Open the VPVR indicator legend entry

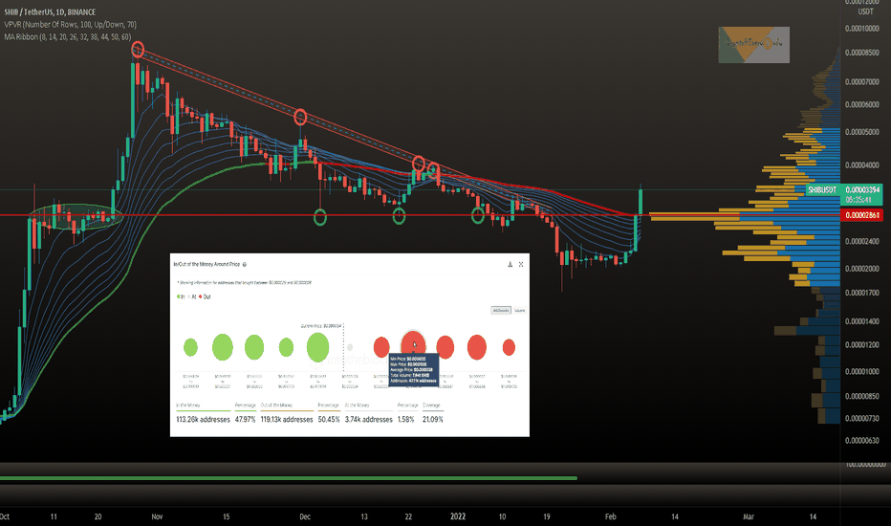click(70, 25)
